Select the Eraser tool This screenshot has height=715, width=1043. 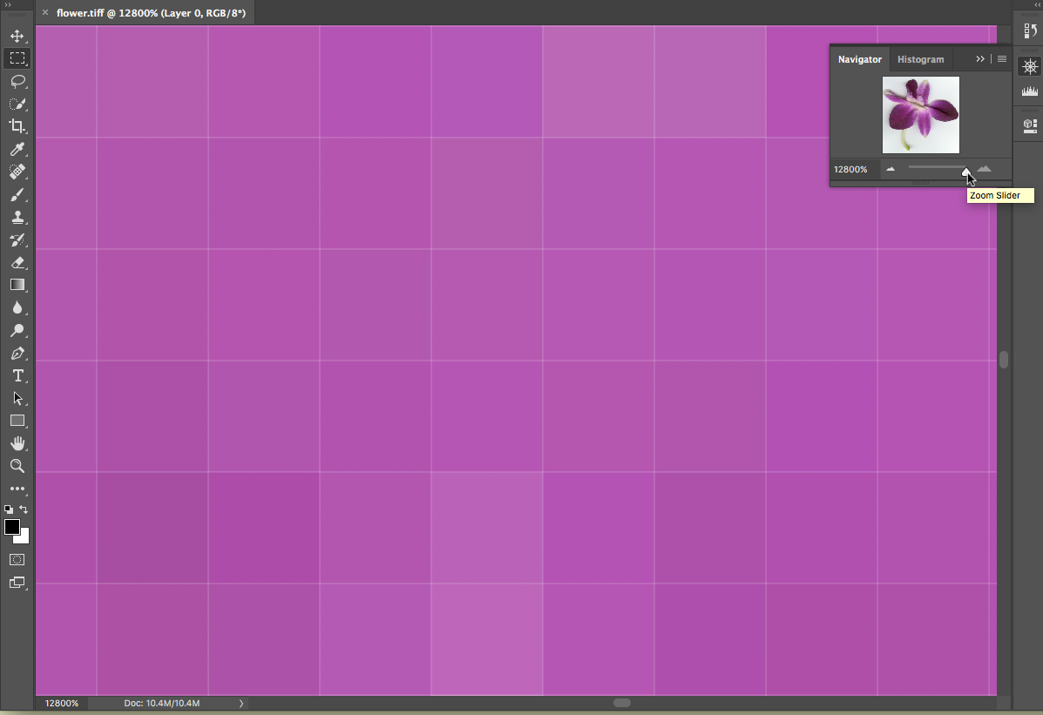coord(17,262)
